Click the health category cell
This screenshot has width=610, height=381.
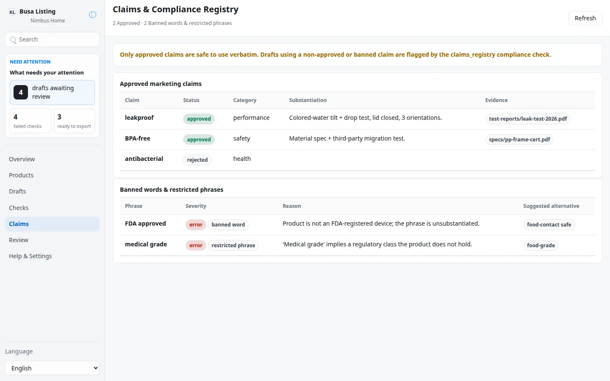[242, 159]
